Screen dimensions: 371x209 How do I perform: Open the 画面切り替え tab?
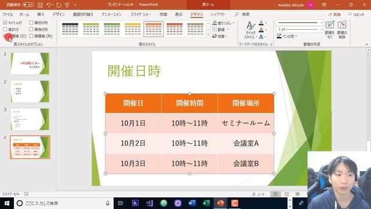tap(83, 14)
